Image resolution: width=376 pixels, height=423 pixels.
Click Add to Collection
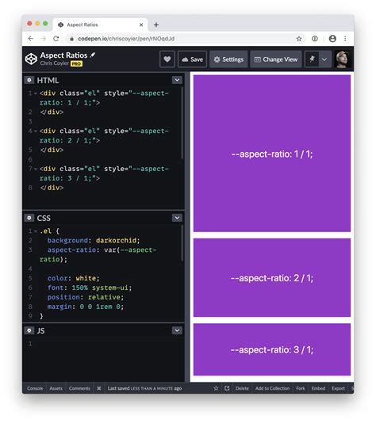coord(272,388)
